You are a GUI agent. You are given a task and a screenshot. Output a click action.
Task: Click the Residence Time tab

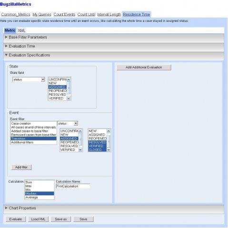point(137,14)
